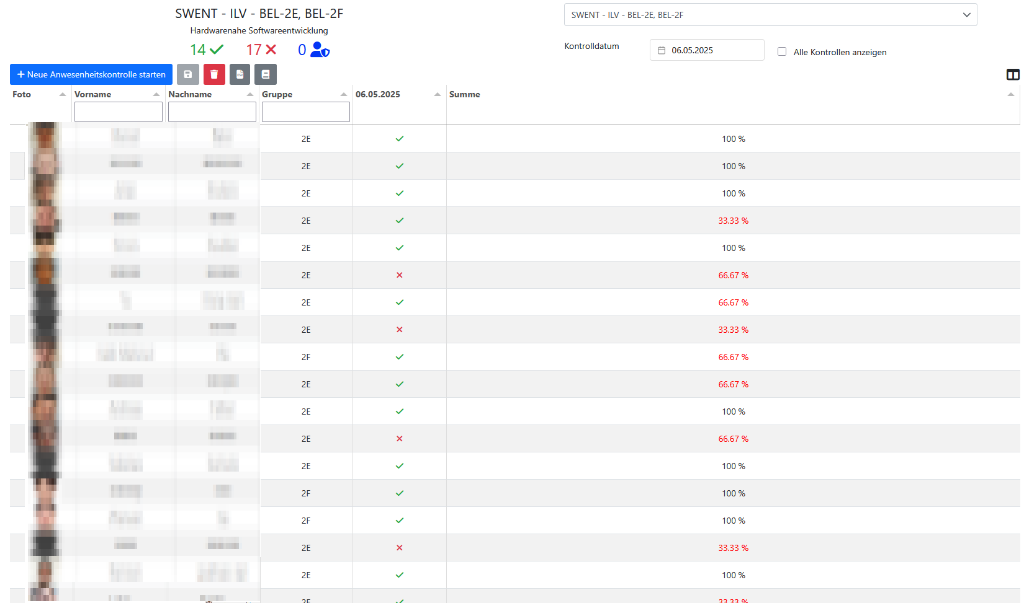Image resolution: width=1024 pixels, height=603 pixels.
Task: Sort table by Vorname column header
Action: [x=93, y=95]
